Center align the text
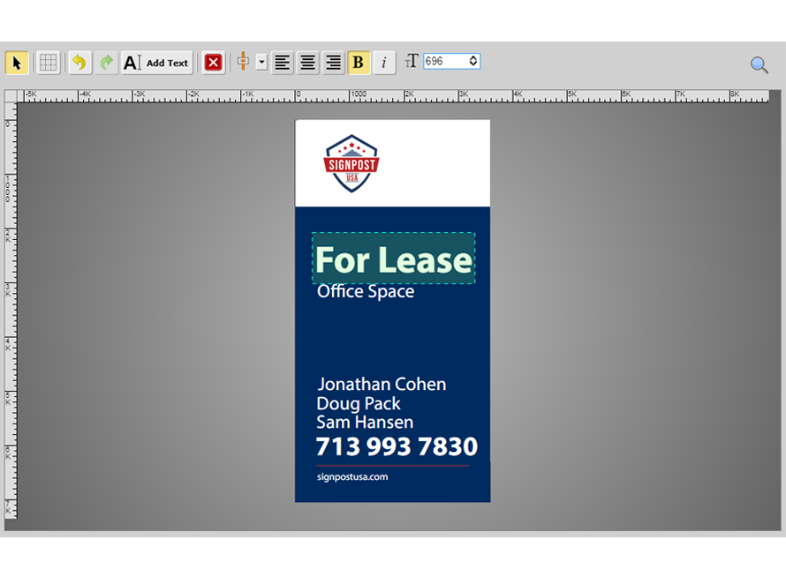 307,63
